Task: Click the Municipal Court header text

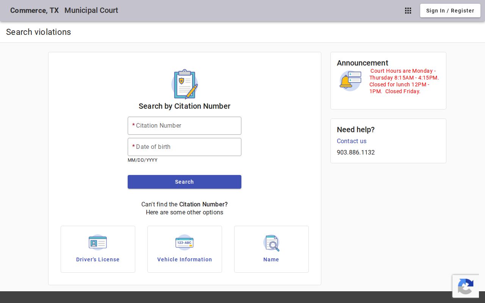Action: point(91,11)
